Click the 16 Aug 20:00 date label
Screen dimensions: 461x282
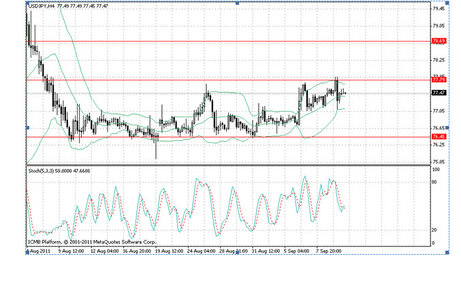pyautogui.click(x=137, y=251)
